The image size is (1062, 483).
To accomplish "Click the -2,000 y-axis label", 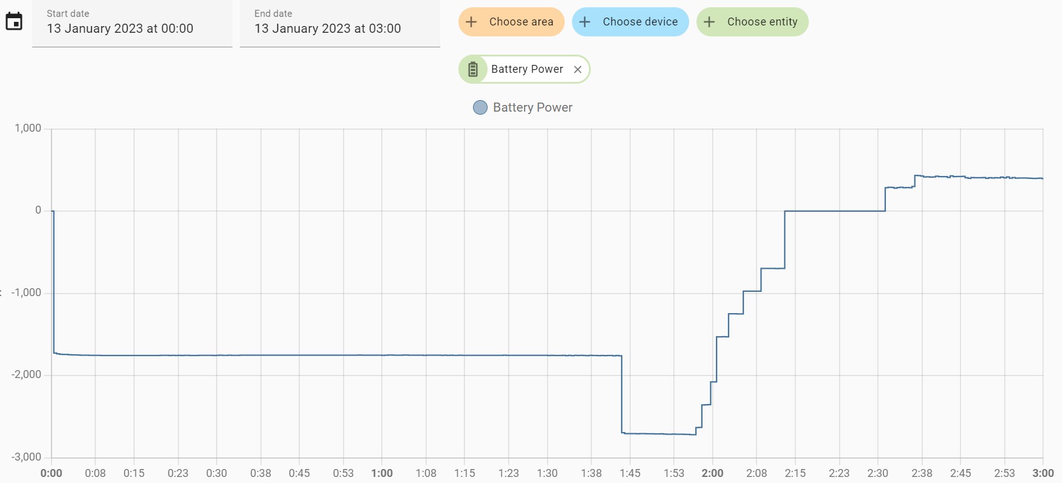I will coord(26,374).
